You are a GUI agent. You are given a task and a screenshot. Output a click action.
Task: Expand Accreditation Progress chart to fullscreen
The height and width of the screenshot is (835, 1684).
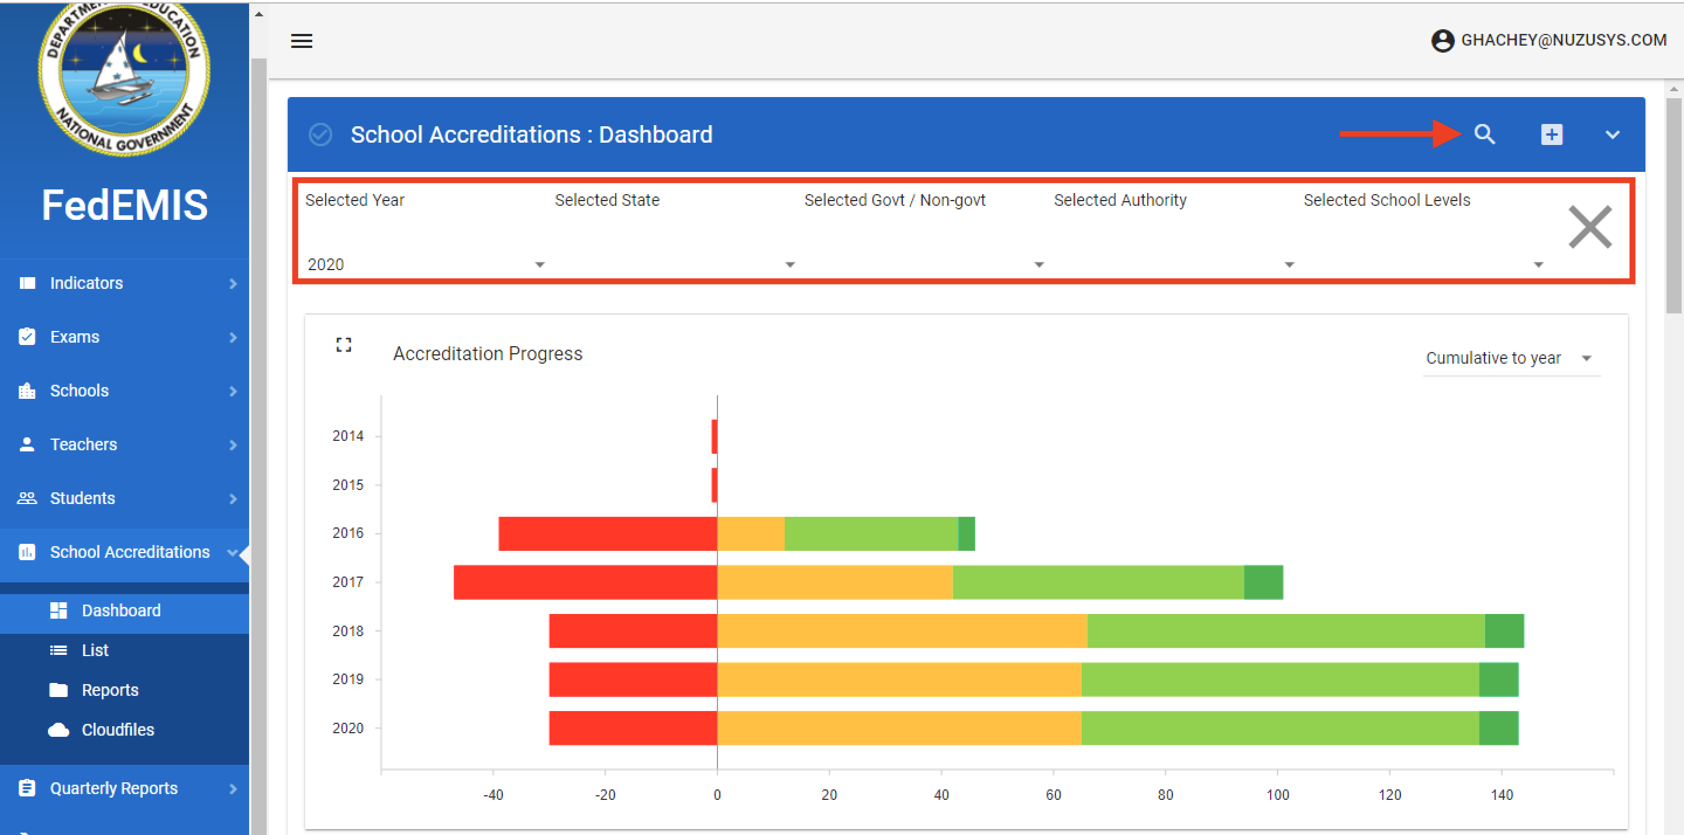tap(343, 344)
